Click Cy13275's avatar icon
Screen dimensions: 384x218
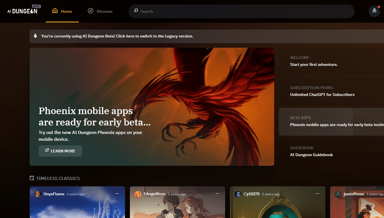(x=238, y=194)
